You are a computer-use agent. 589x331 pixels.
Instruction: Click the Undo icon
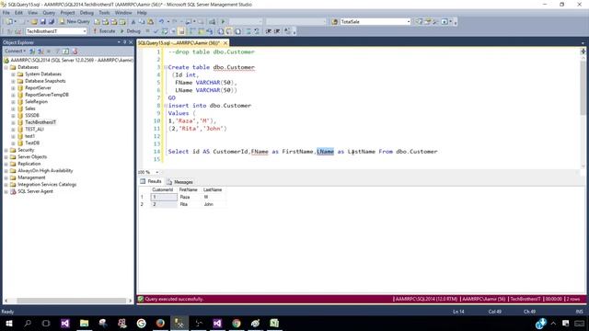click(x=162, y=22)
